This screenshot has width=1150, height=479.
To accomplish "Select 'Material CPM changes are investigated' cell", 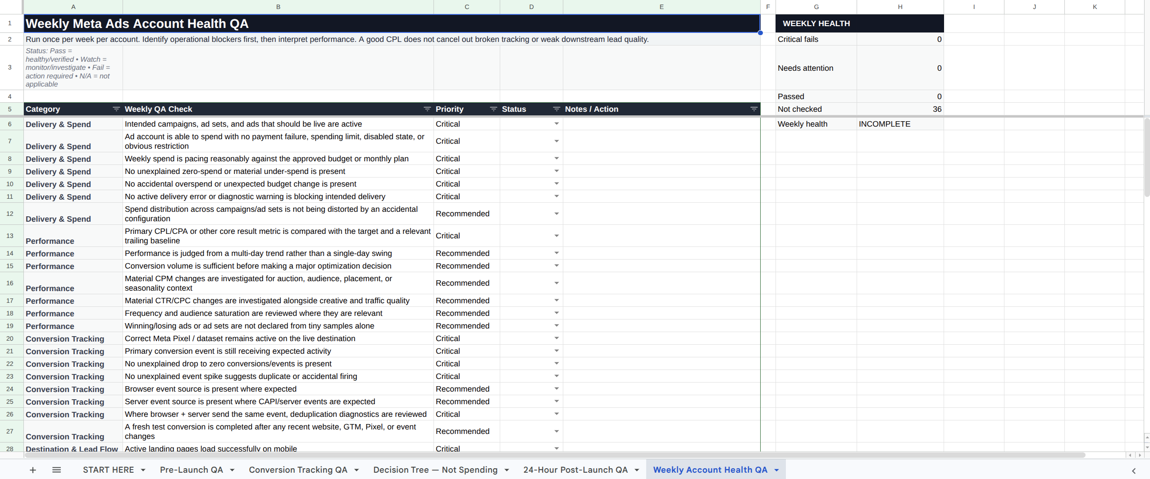I will click(x=278, y=283).
